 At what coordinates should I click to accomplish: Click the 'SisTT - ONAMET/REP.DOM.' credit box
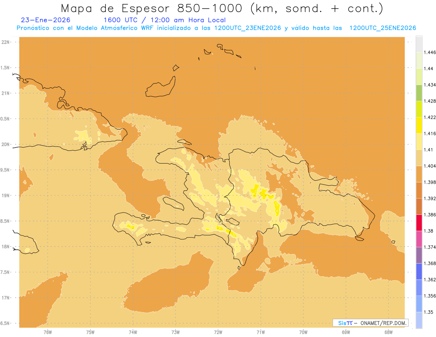[371, 323]
